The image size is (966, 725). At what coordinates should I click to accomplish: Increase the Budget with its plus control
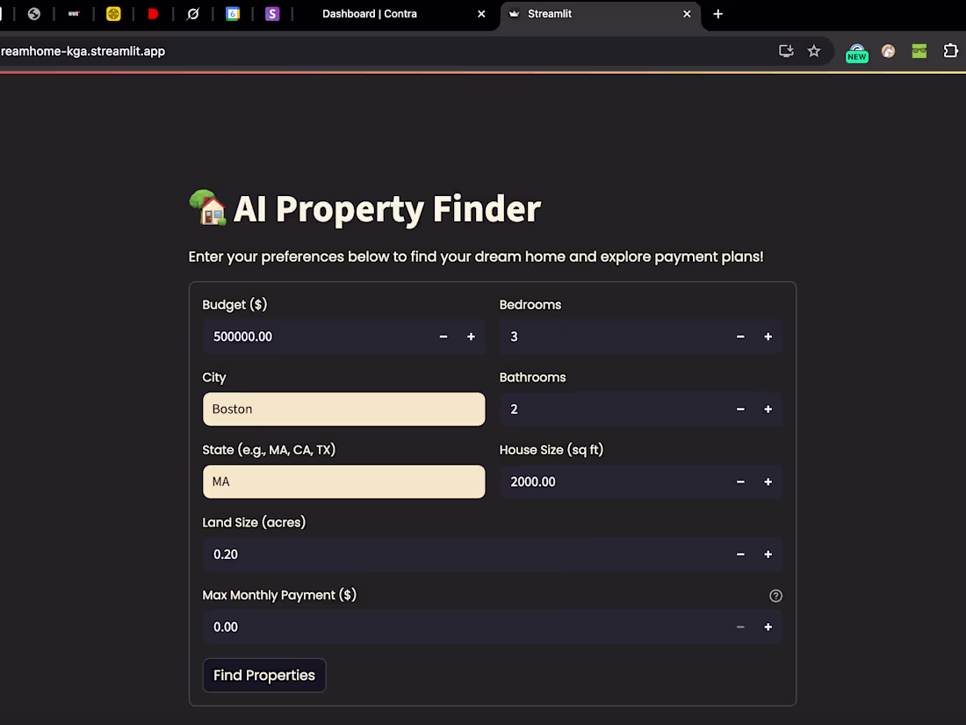pyautogui.click(x=471, y=337)
